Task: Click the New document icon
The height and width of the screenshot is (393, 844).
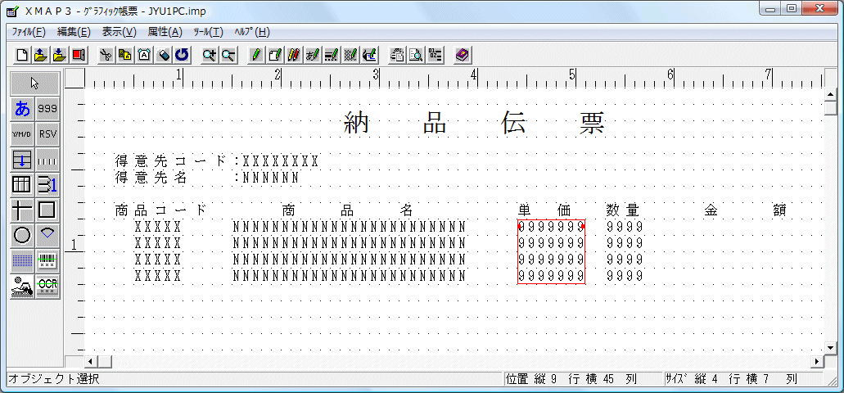Action: click(21, 54)
